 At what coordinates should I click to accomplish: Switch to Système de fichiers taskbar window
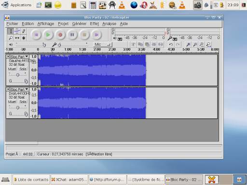[146, 180]
